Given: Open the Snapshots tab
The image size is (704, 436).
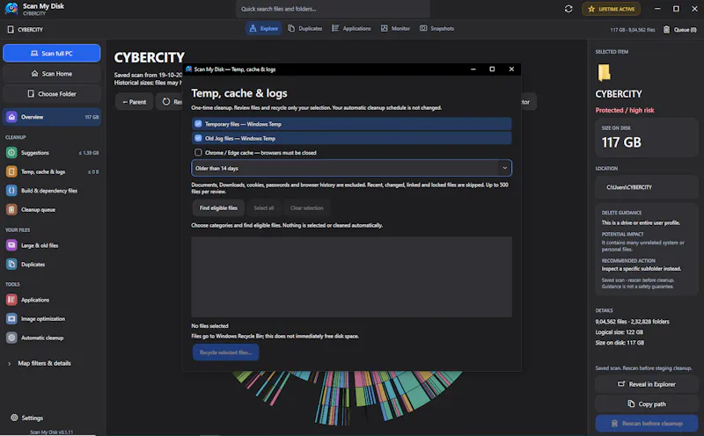Looking at the screenshot, I should pyautogui.click(x=436, y=28).
